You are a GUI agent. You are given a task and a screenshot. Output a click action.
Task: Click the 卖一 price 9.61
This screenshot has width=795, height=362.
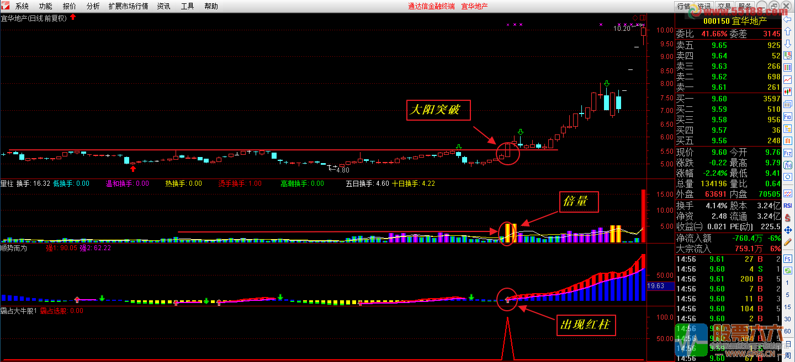pos(719,87)
